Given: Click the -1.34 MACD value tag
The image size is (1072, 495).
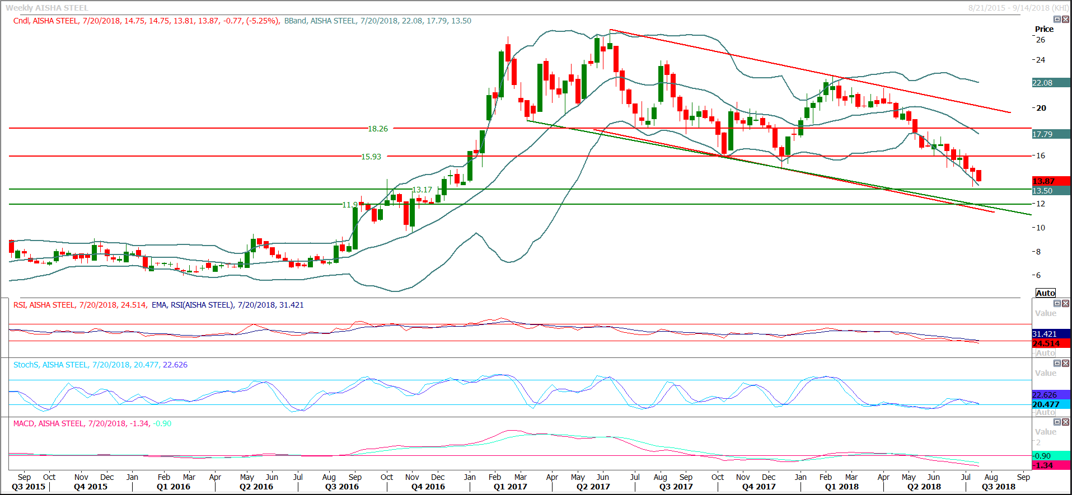Looking at the screenshot, I should point(1051,465).
